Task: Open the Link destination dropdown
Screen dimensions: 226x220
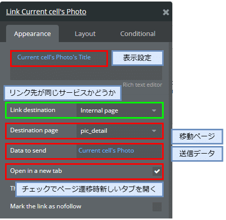Action: [x=119, y=111]
